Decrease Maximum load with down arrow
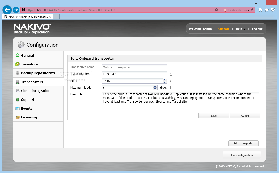Screen dimensions: 279x173 pos(155,89)
